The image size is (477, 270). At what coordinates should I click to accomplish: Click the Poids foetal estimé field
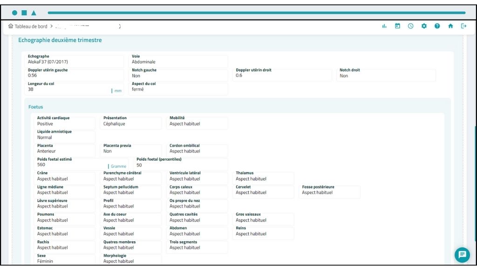(x=70, y=165)
